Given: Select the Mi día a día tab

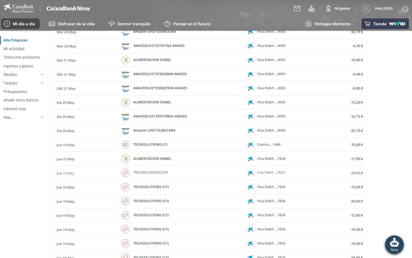Looking at the screenshot, I should pyautogui.click(x=20, y=24).
